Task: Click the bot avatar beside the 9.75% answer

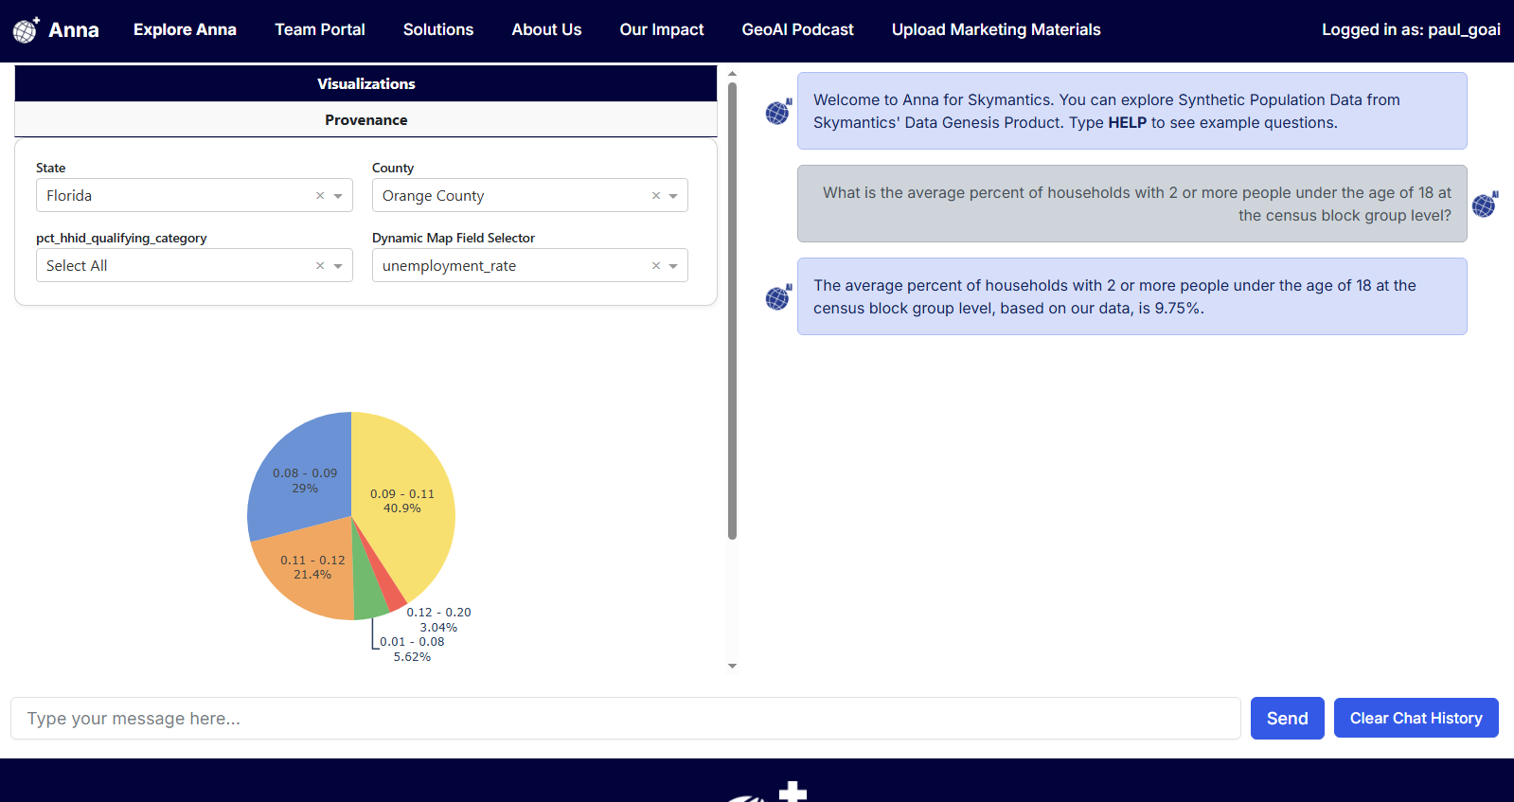Action: point(778,297)
